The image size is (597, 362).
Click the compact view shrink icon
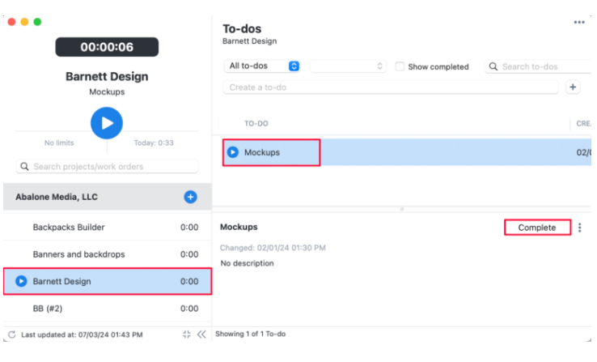point(186,334)
